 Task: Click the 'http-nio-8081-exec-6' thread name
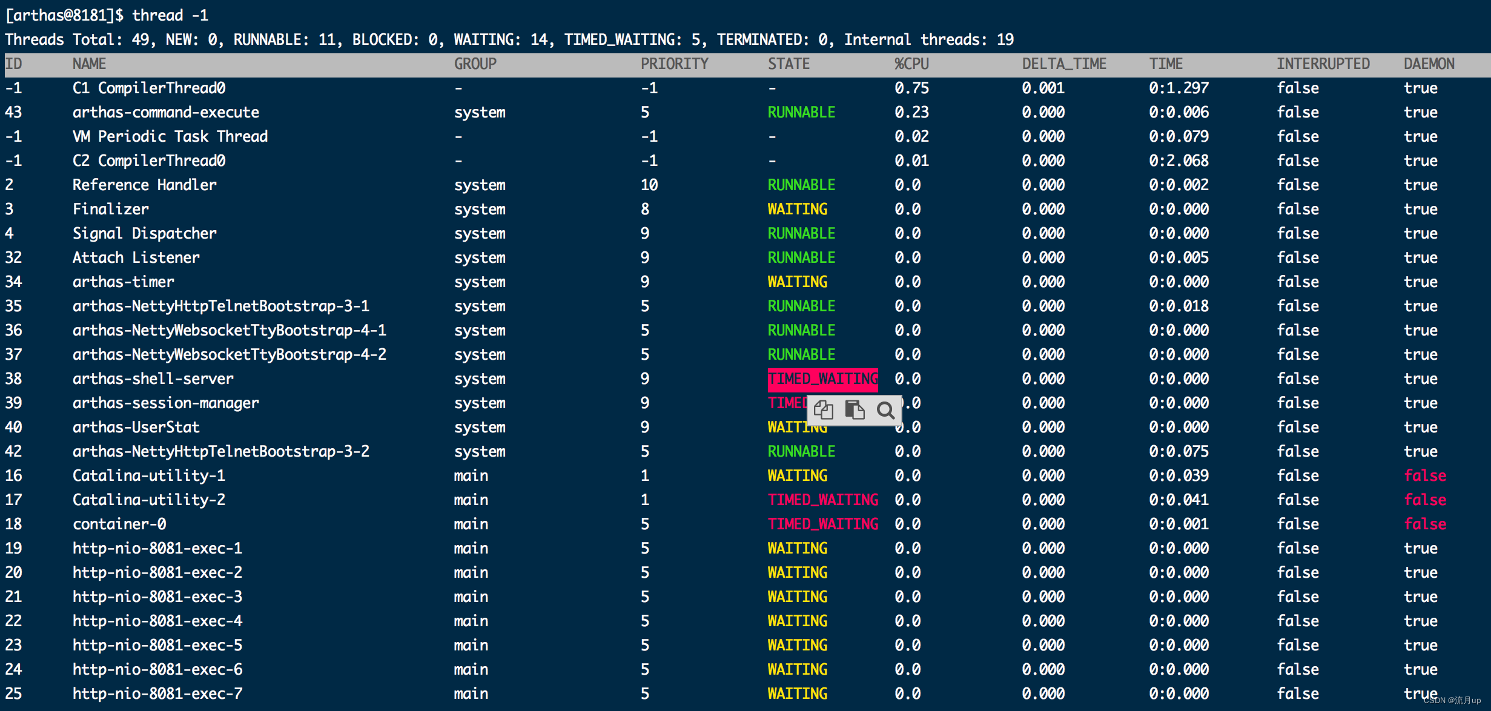tap(157, 670)
